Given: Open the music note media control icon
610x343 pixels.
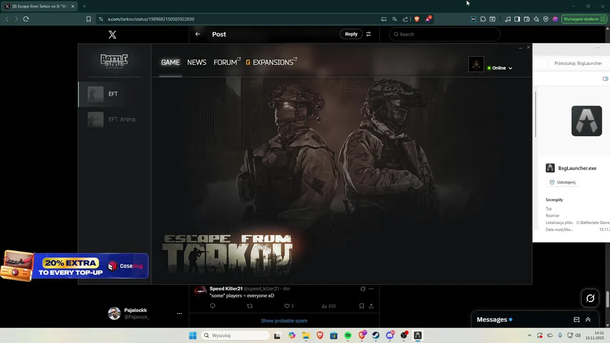Looking at the screenshot, I should 508,19.
